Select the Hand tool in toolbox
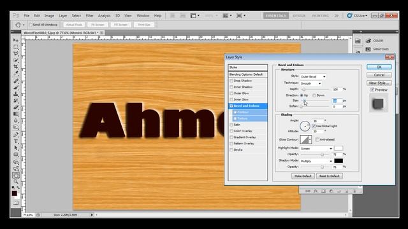This screenshot has width=408, height=229. [16, 176]
